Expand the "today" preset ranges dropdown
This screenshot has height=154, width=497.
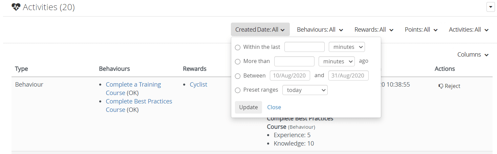pyautogui.click(x=305, y=90)
